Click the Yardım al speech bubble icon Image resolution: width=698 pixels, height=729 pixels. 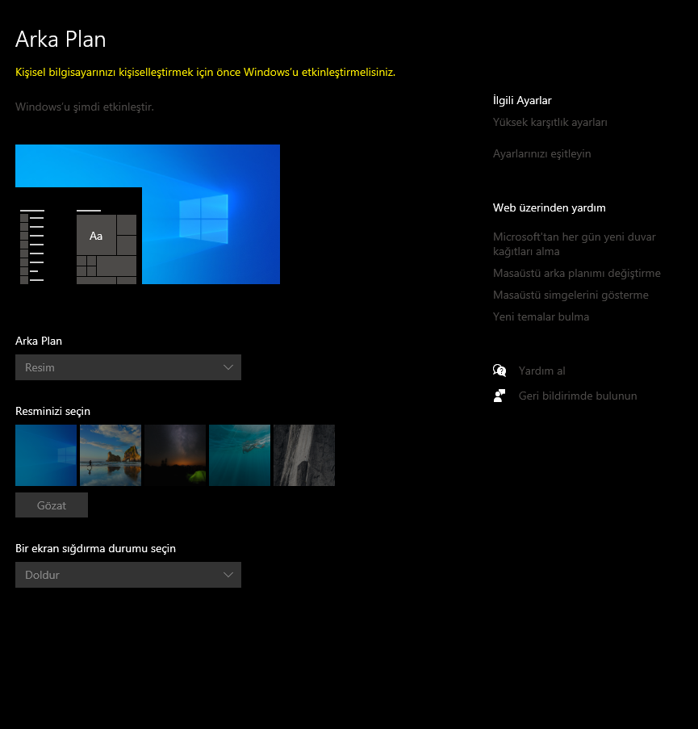[499, 371]
